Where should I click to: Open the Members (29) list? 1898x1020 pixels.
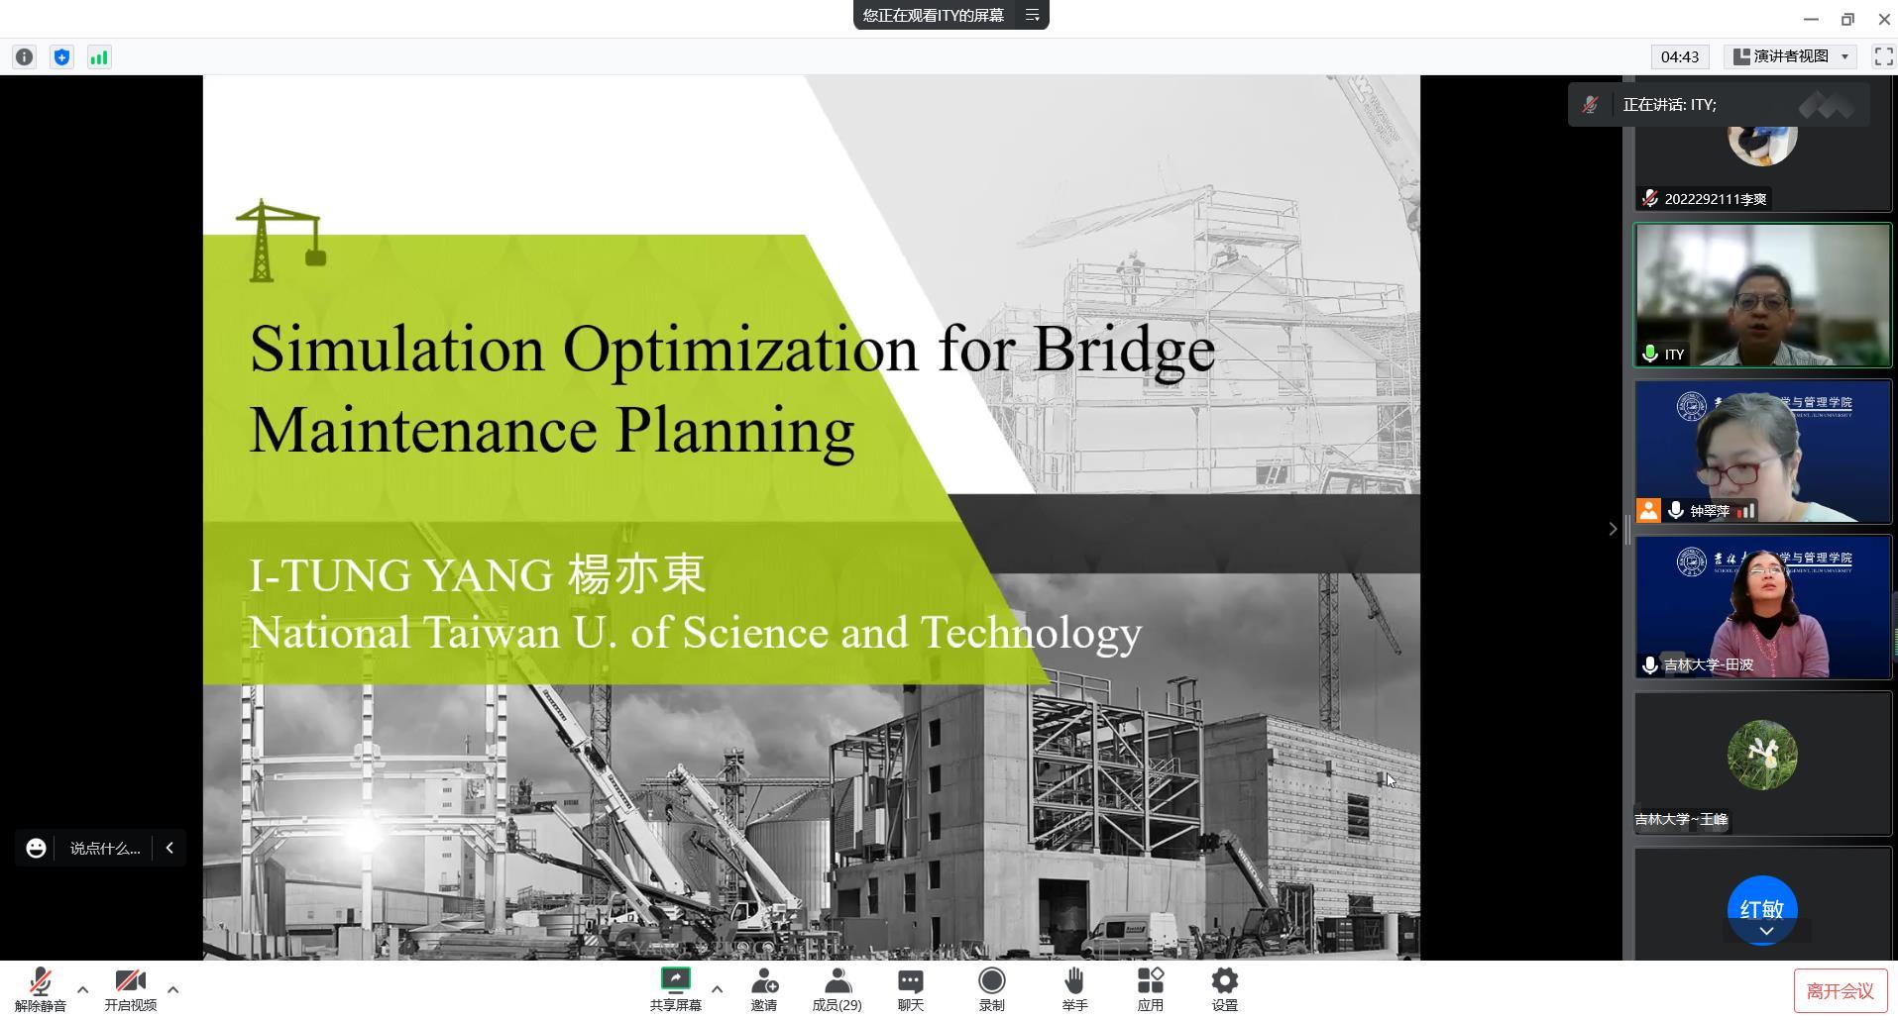click(x=837, y=989)
